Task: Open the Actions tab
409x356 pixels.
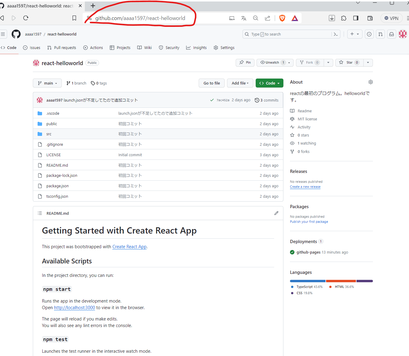Action: [x=93, y=47]
